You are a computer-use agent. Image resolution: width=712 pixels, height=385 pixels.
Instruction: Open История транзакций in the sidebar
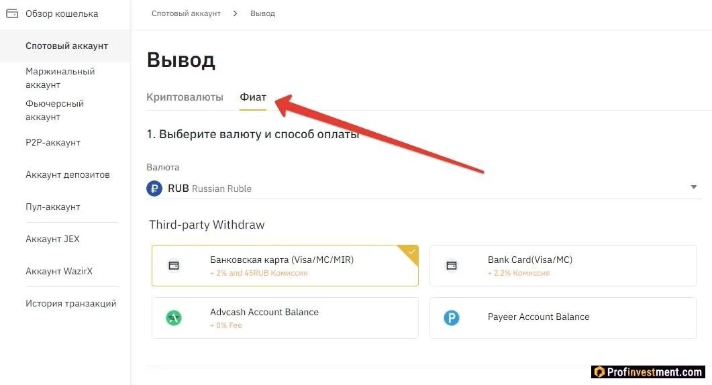[x=71, y=303]
